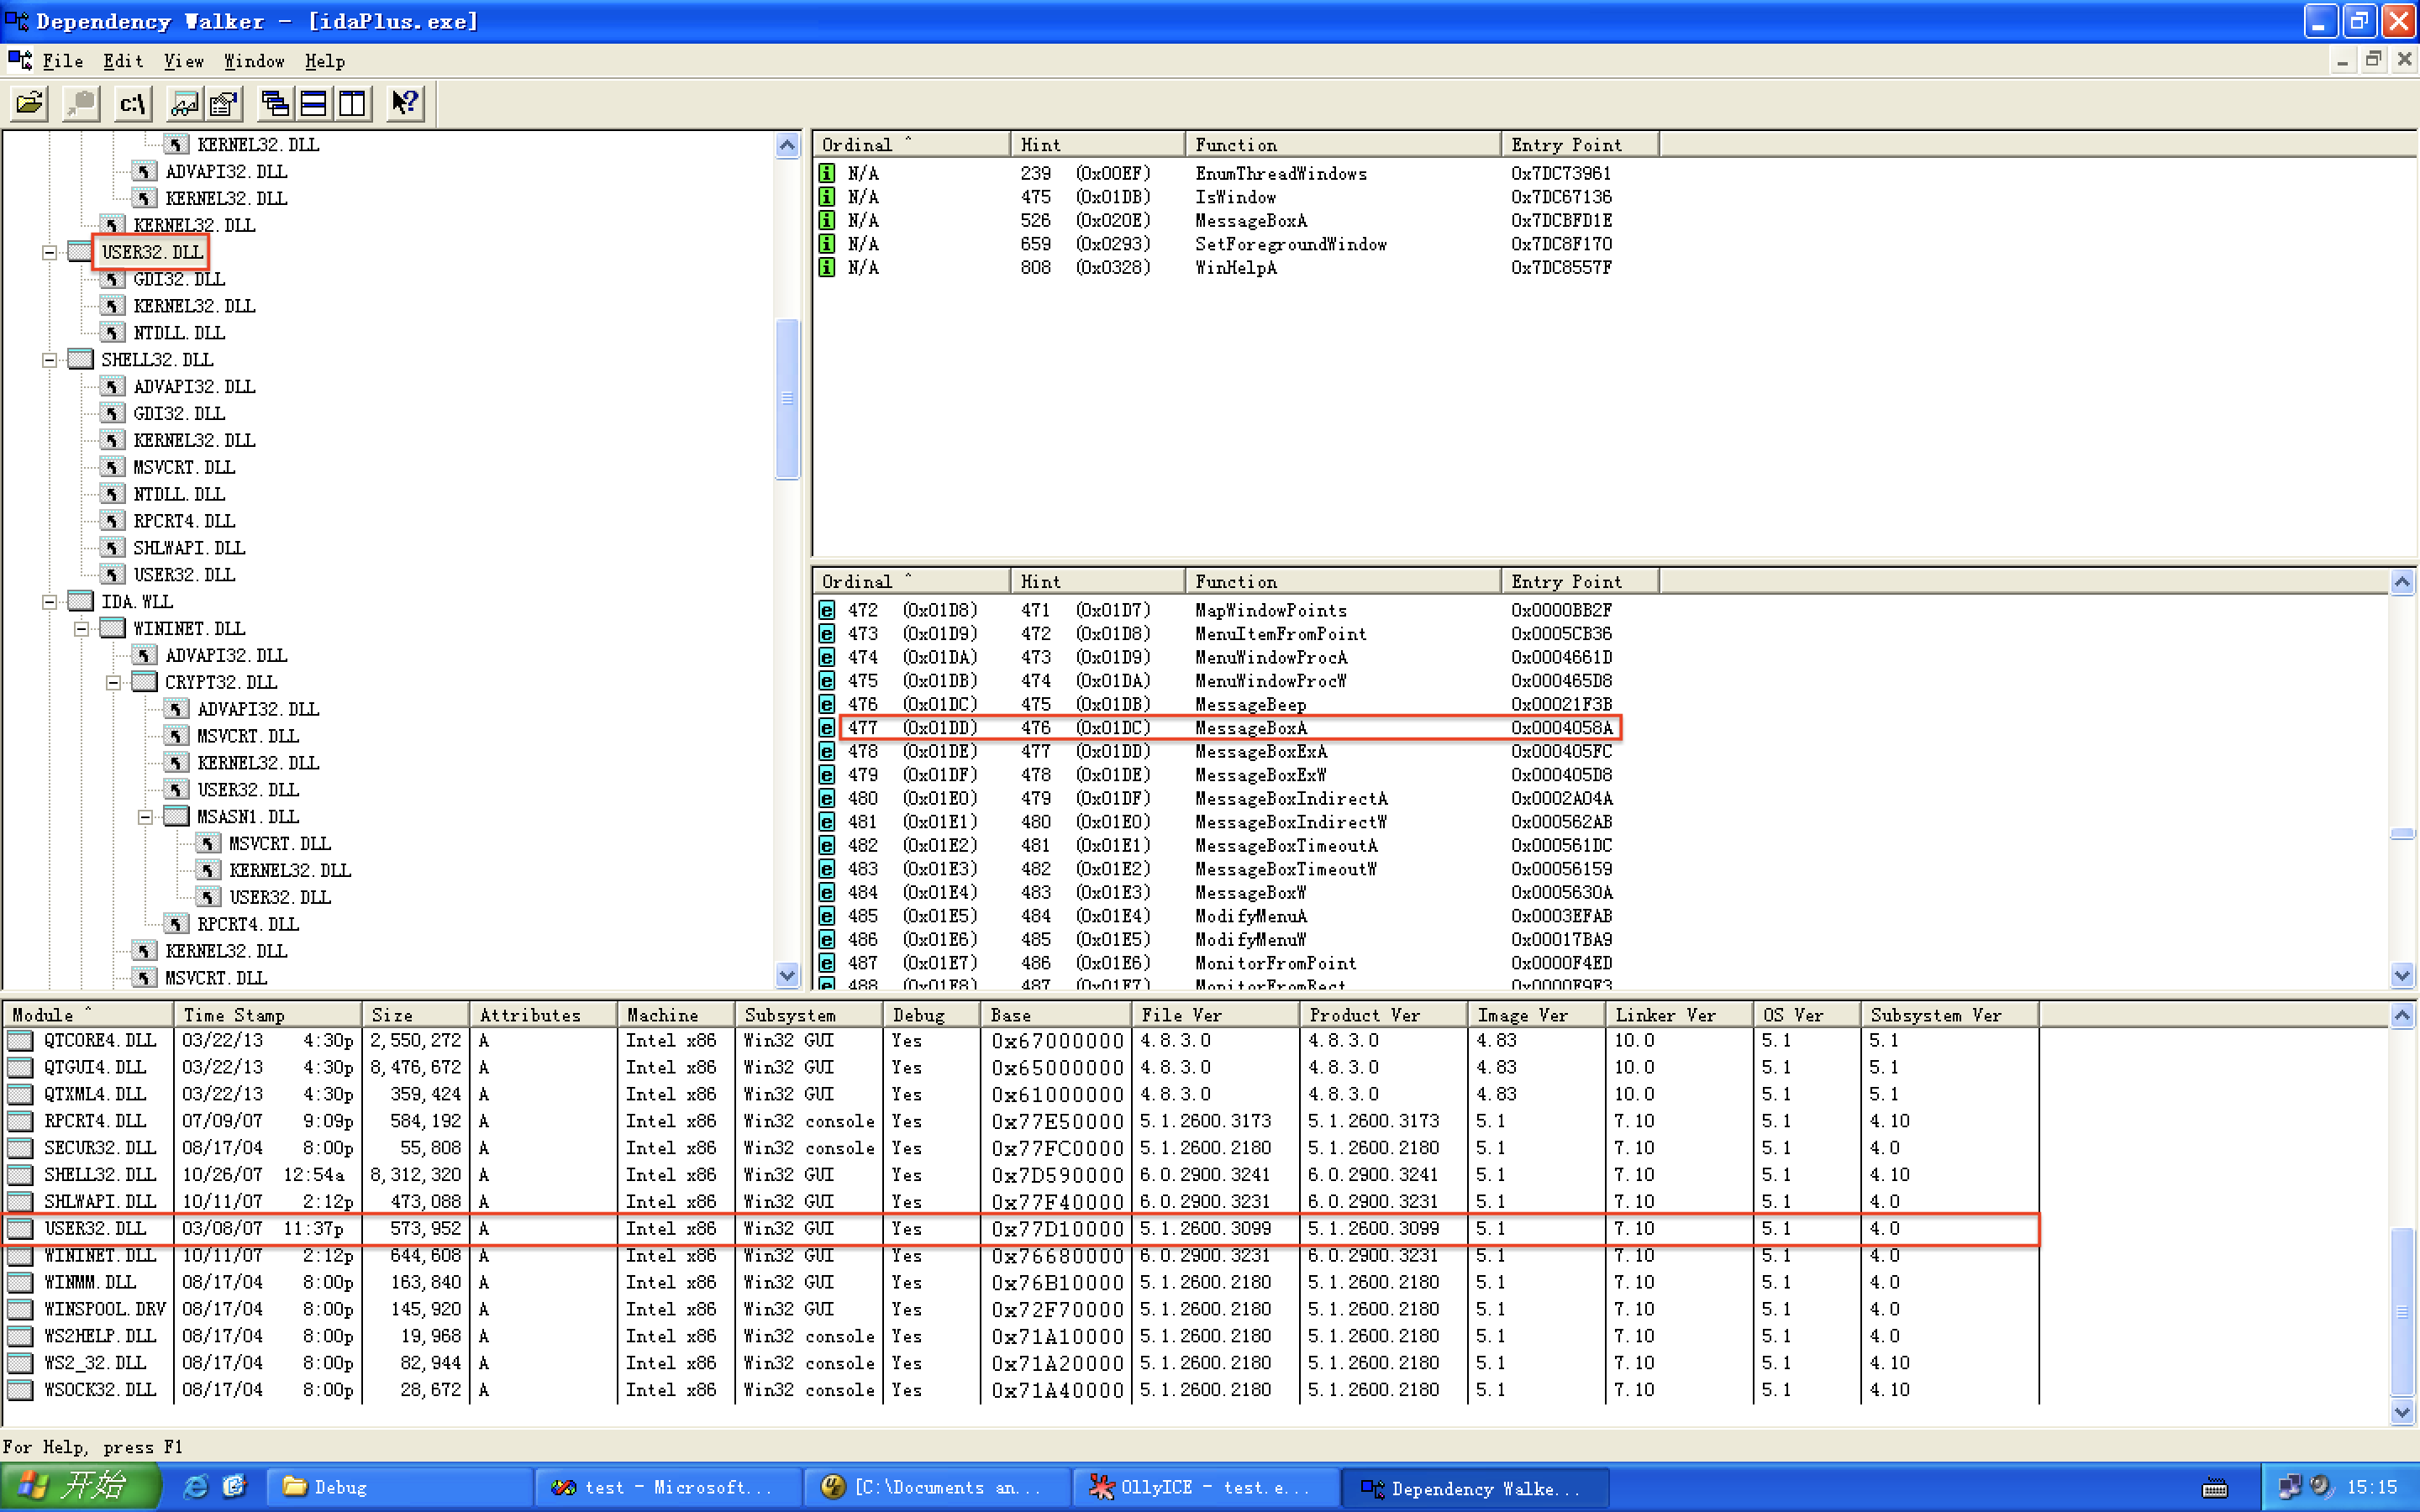Collapse the WININET.DLL tree node
Image resolution: width=2420 pixels, height=1512 pixels.
pyautogui.click(x=82, y=629)
